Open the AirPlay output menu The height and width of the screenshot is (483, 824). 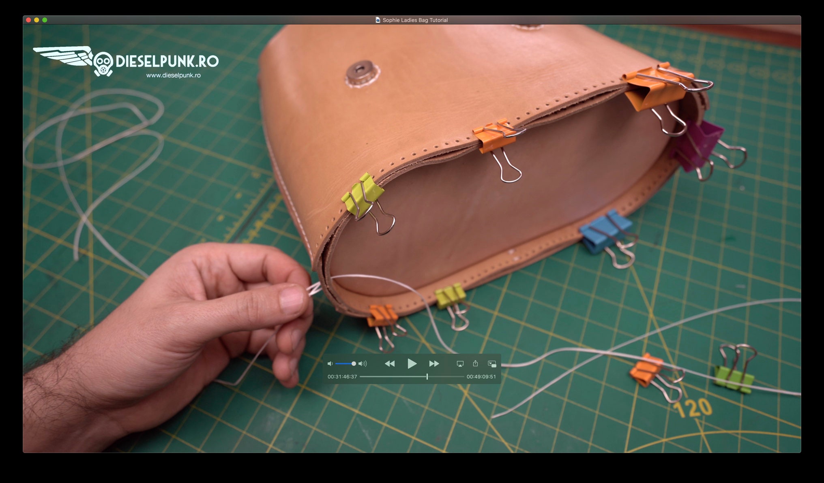[x=460, y=364]
